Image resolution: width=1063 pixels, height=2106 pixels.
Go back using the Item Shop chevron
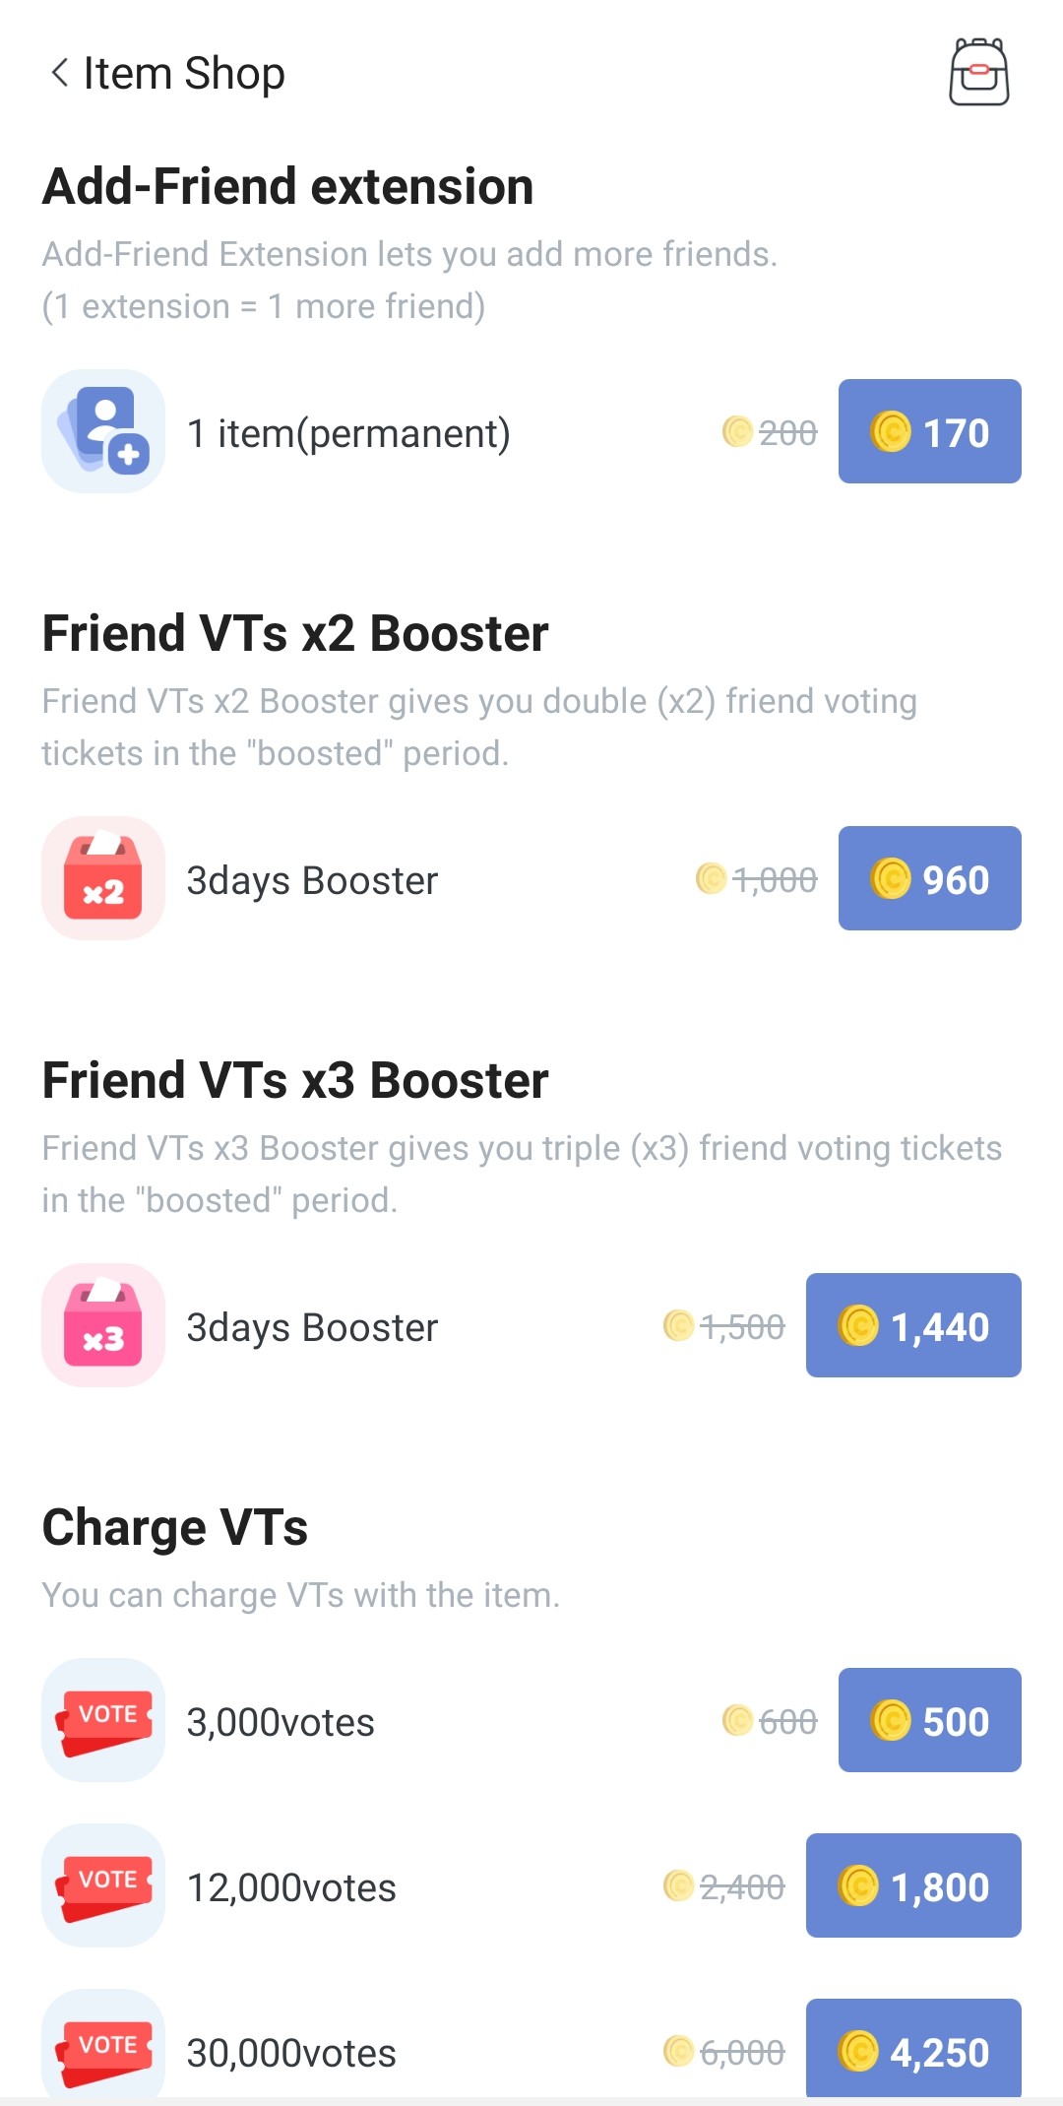60,73
